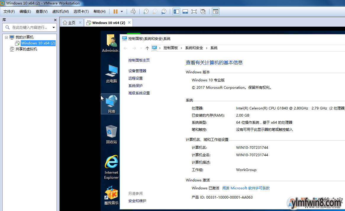Screen dimensions: 345x211
Task: Open the 虚拟机(M) menu
Action: coord(60,12)
